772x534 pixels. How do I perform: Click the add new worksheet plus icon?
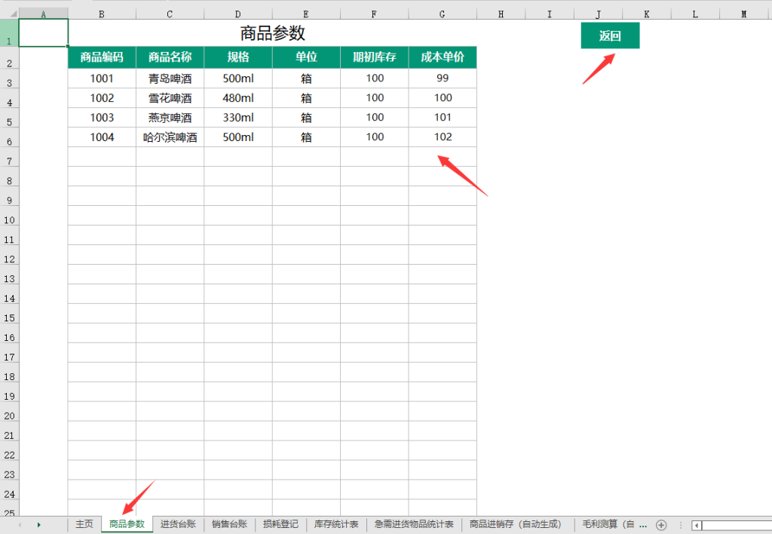[x=660, y=524]
